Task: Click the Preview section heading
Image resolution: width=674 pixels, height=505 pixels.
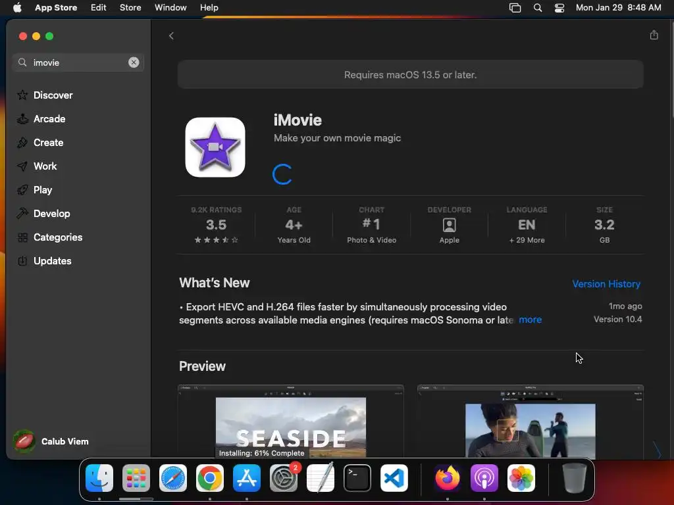Action: tap(202, 366)
